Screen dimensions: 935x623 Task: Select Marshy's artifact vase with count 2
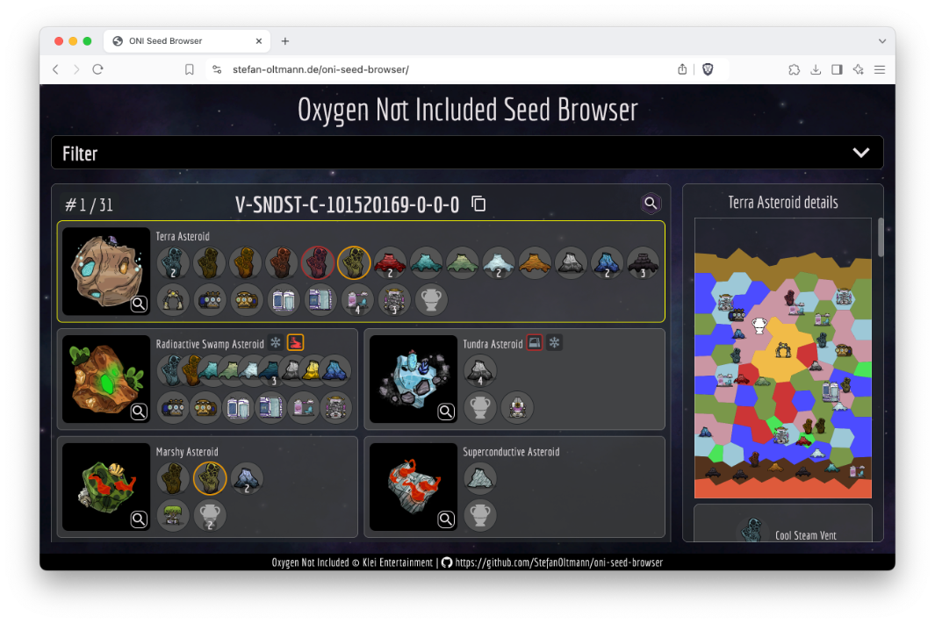[209, 515]
